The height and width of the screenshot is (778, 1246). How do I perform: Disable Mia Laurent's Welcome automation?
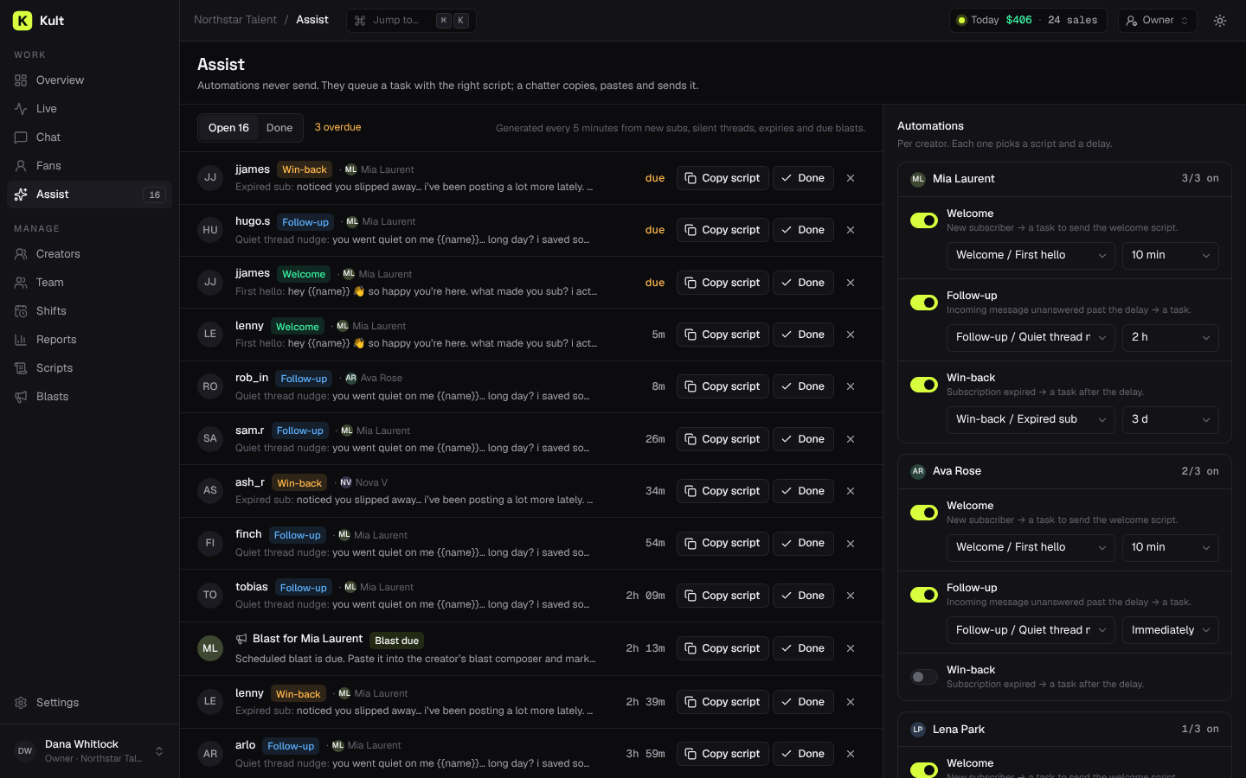tap(924, 220)
